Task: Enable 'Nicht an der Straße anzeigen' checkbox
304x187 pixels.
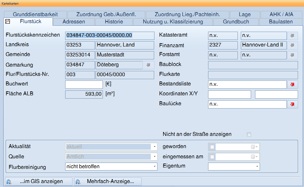Action: 249,134
